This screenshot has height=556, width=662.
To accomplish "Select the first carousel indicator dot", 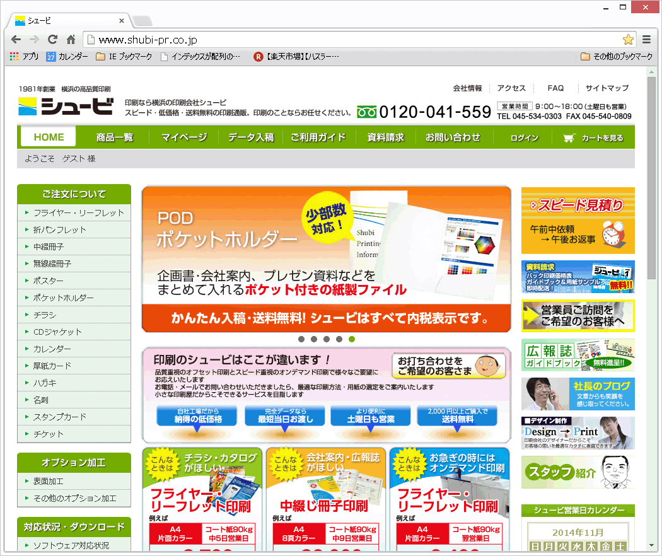I will [301, 339].
